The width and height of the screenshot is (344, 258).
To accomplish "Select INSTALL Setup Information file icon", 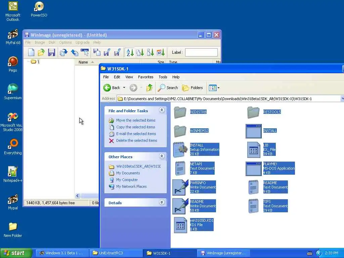I will [180, 149].
